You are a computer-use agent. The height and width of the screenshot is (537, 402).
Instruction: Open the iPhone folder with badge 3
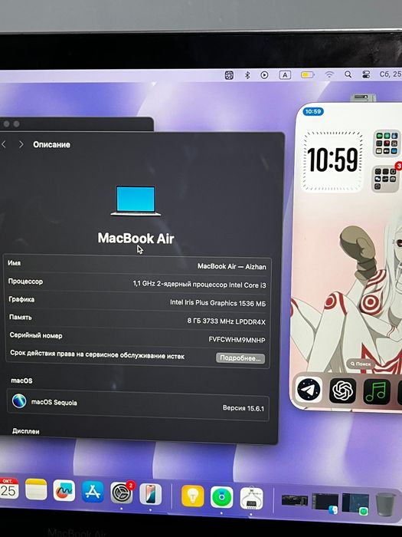(386, 179)
